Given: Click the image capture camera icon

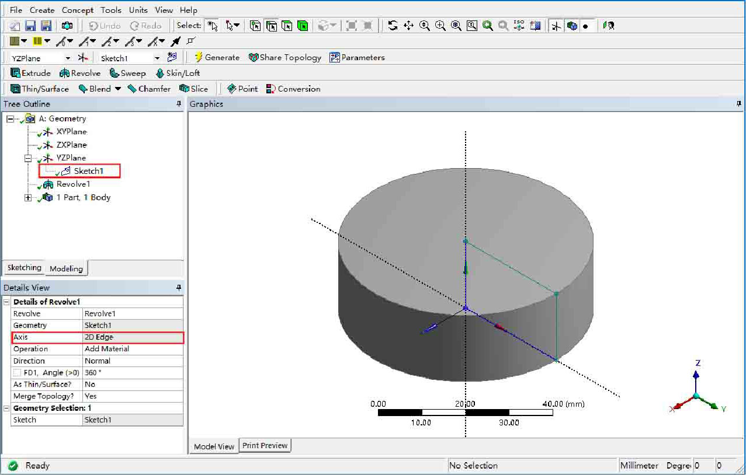Looking at the screenshot, I should pos(67,26).
